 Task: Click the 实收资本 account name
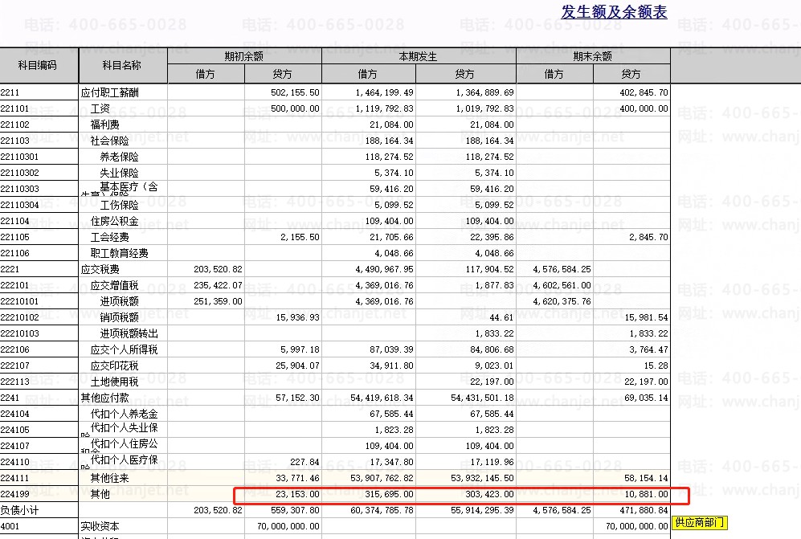(100, 526)
